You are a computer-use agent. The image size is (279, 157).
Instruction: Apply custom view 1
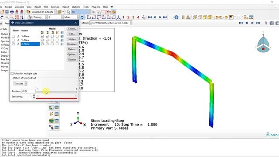[123, 17]
